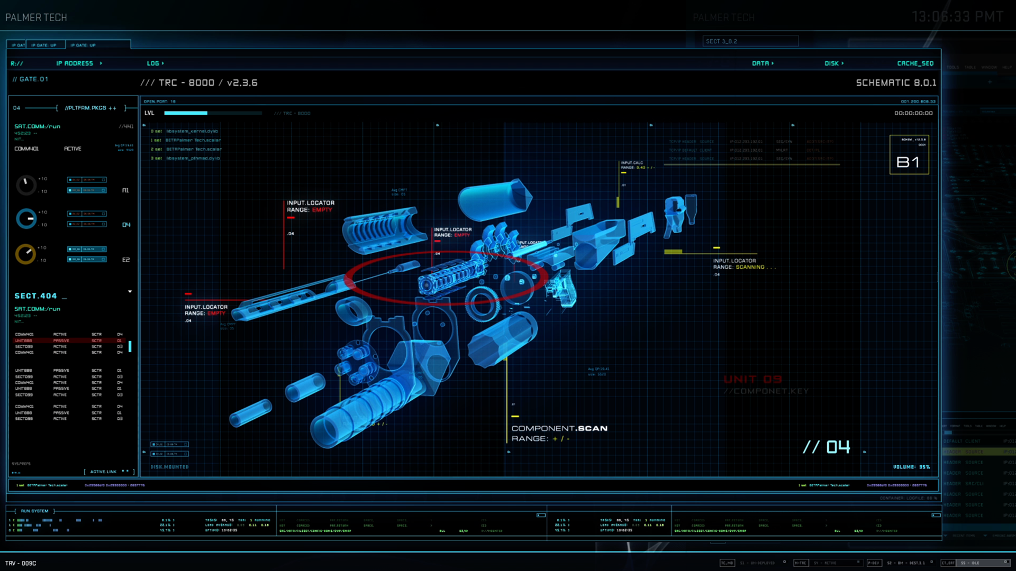Open the LOG menu
This screenshot has width=1016, height=571.
(155, 63)
